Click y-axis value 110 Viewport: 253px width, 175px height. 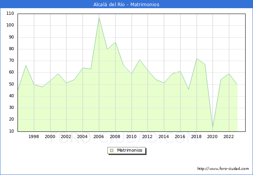pos(10,13)
